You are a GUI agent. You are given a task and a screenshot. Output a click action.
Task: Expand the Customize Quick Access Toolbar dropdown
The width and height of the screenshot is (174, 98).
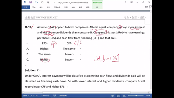54,2
